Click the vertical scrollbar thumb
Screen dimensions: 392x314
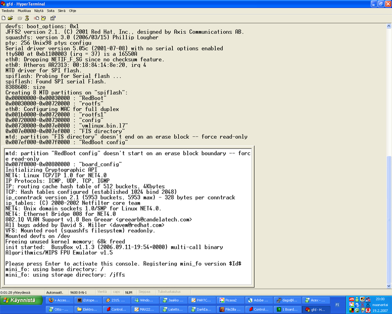[x=389, y=219]
